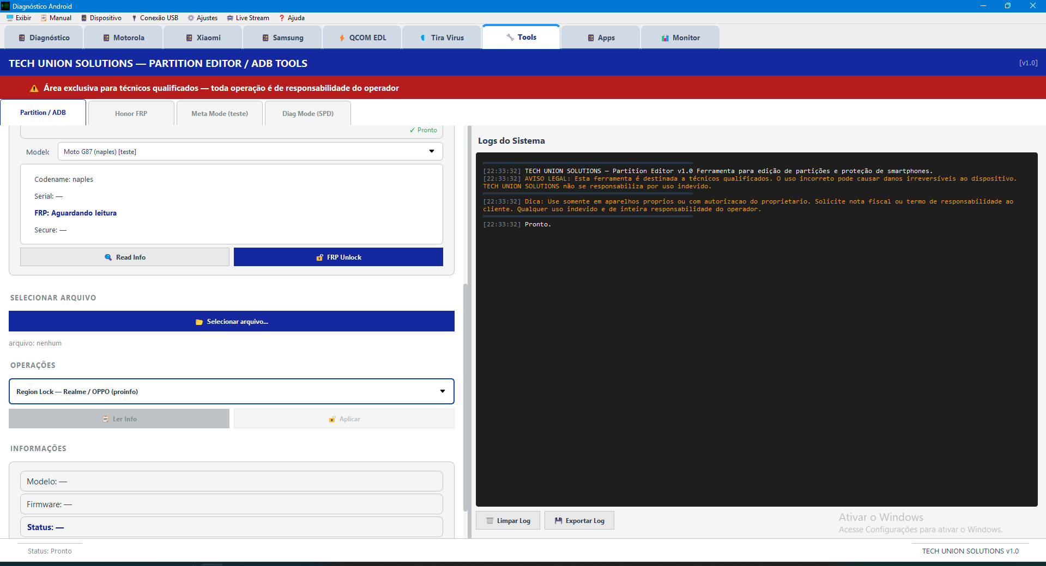This screenshot has width=1046, height=566.
Task: Click the padlock icon on FRP Unlock
Action: tap(320, 257)
